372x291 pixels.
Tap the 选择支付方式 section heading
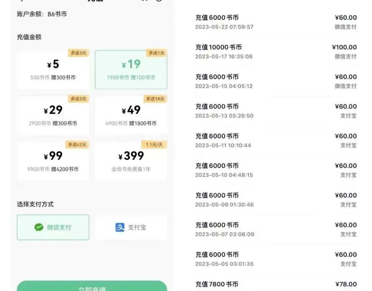coord(35,204)
